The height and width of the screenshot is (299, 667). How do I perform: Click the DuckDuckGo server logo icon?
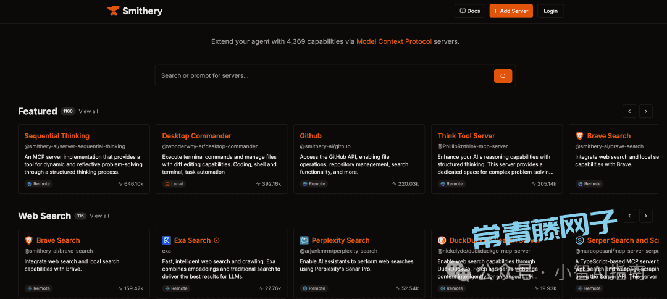(x=442, y=240)
